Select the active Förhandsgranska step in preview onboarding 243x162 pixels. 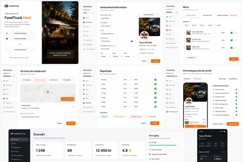click(x=172, y=112)
